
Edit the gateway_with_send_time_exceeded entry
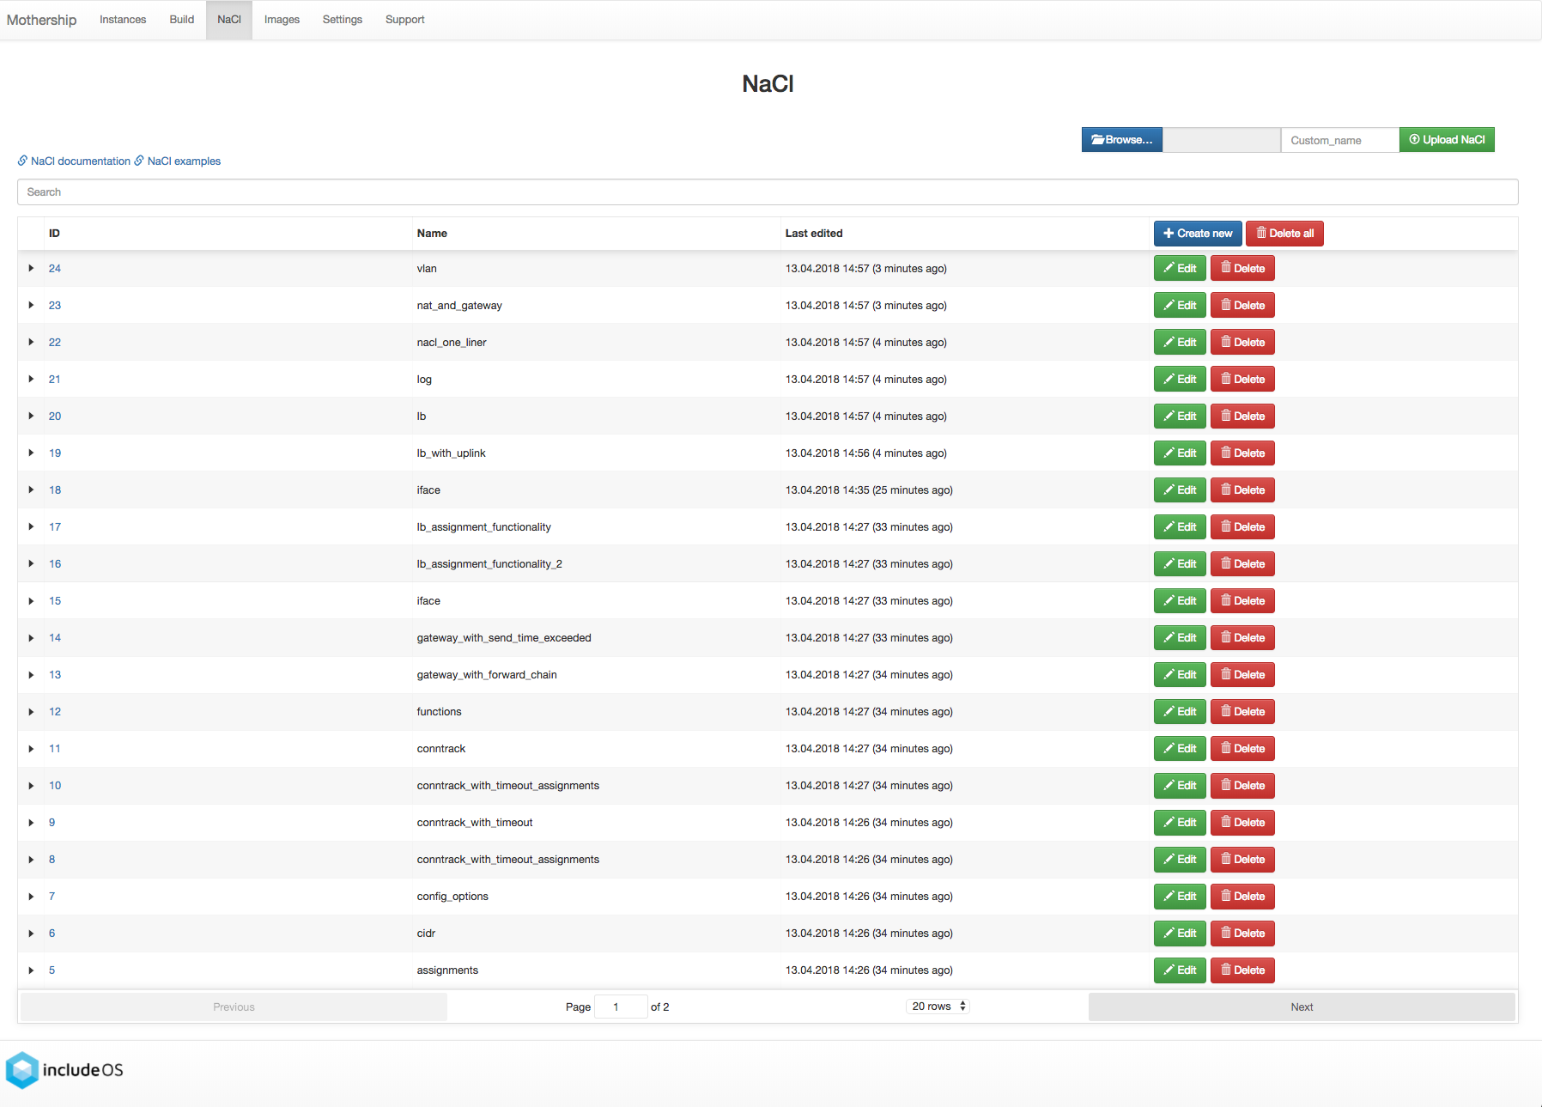[x=1180, y=638]
